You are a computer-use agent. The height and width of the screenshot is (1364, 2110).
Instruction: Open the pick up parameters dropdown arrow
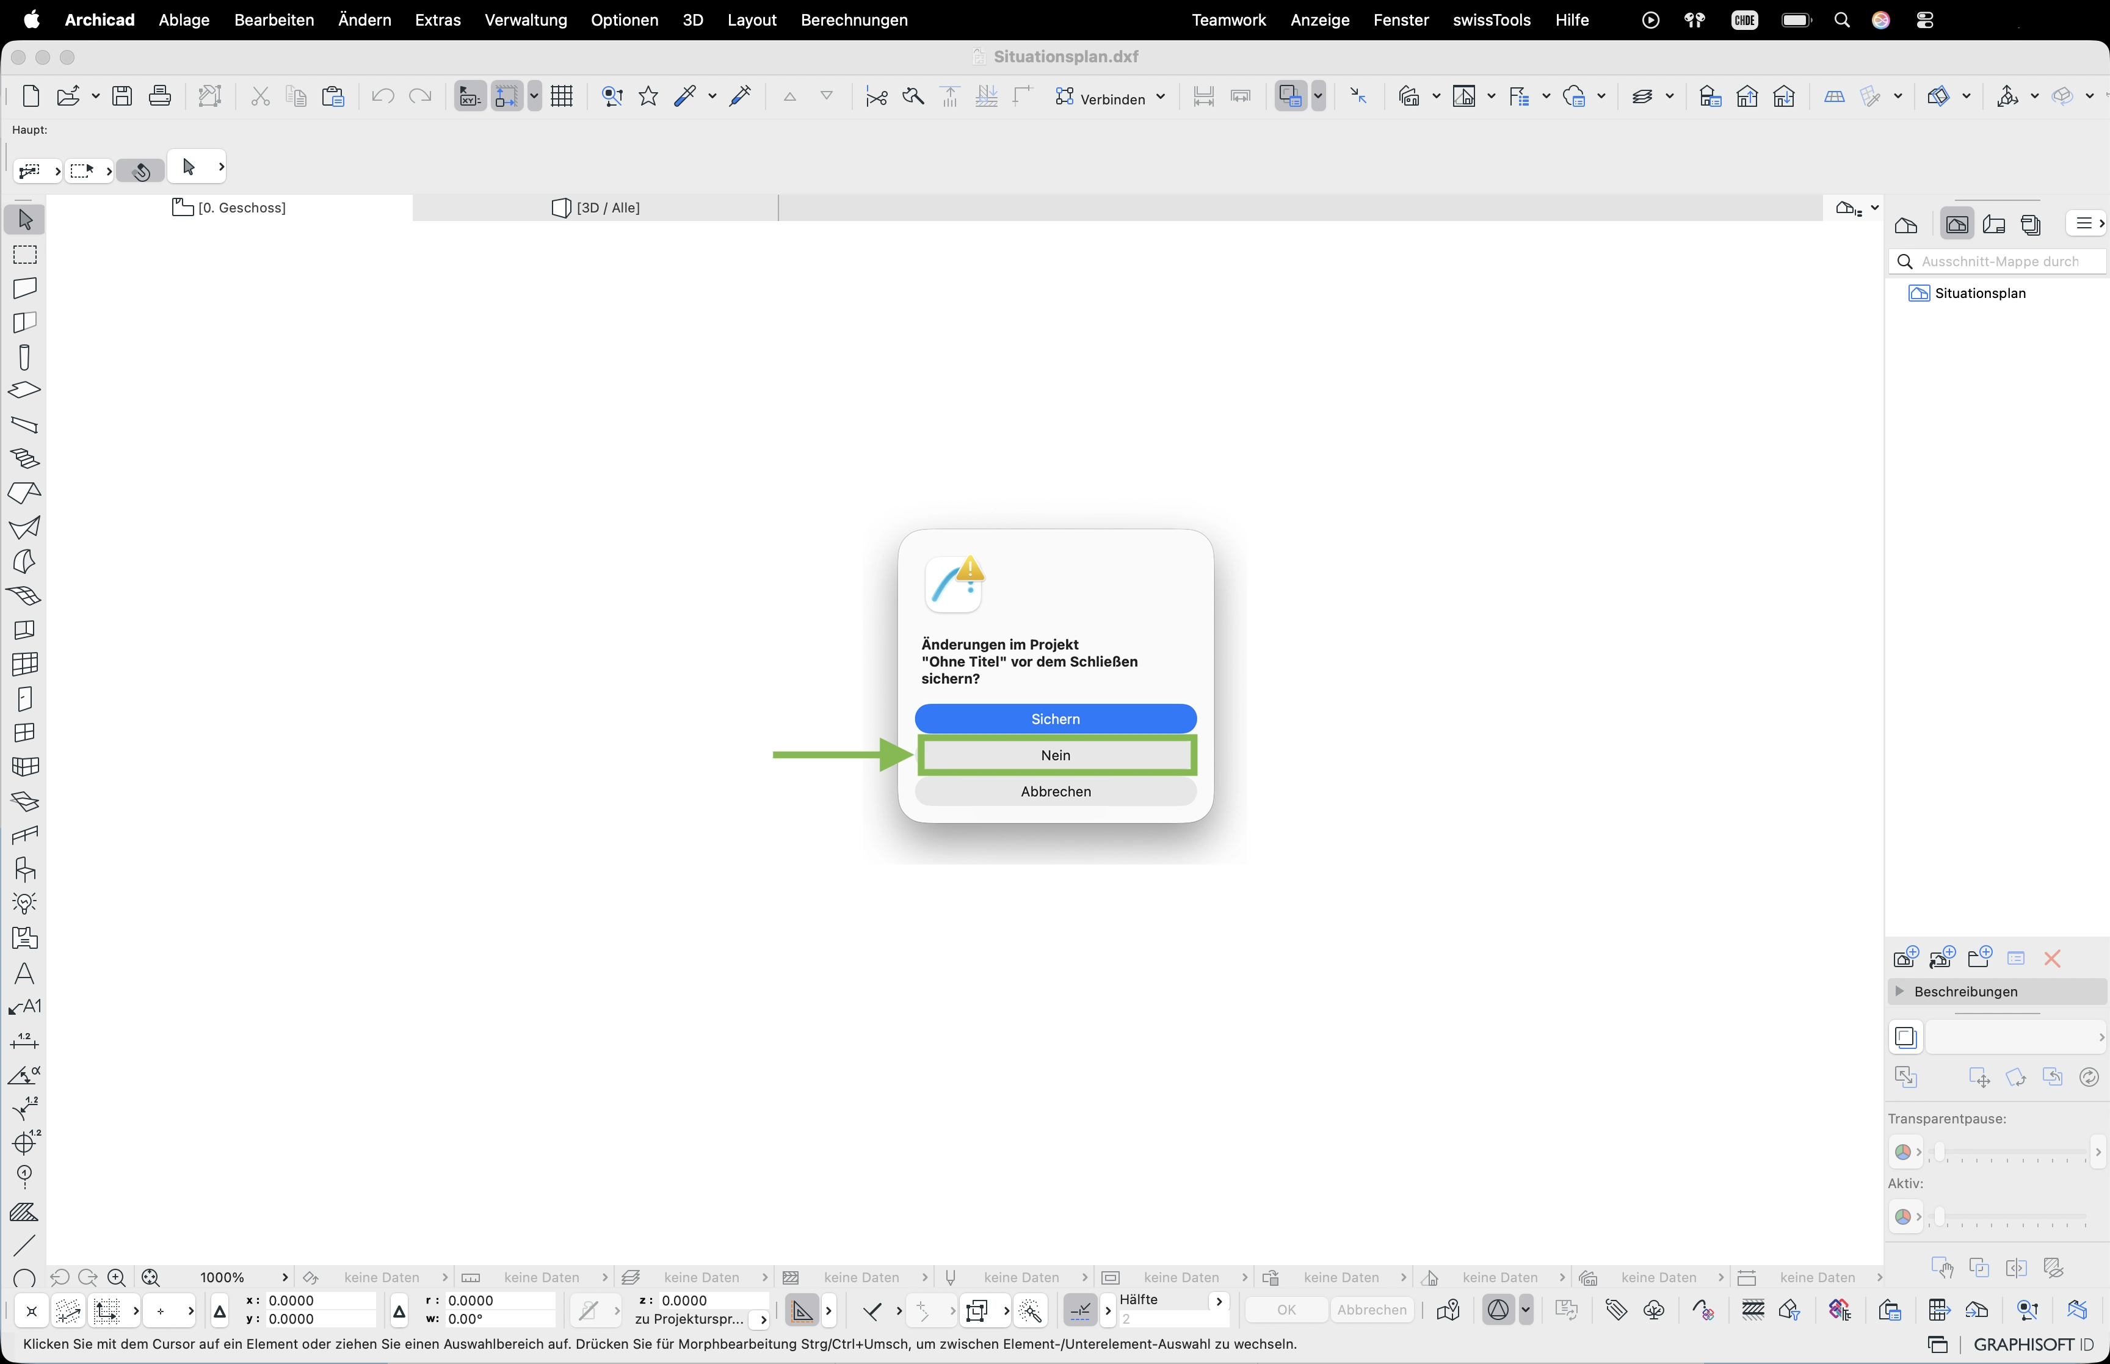(712, 96)
